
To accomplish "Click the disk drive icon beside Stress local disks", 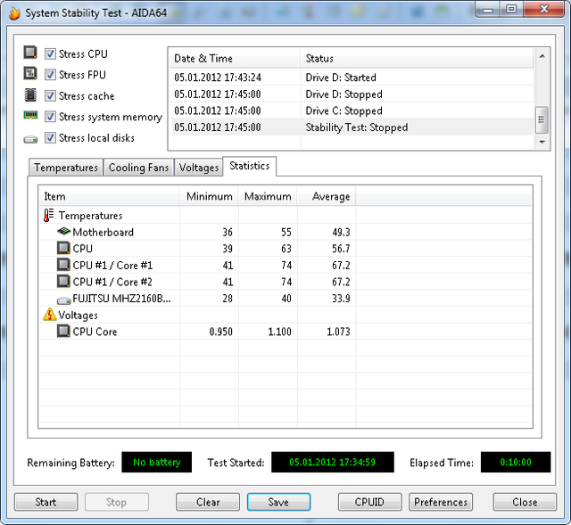I will coord(30,138).
